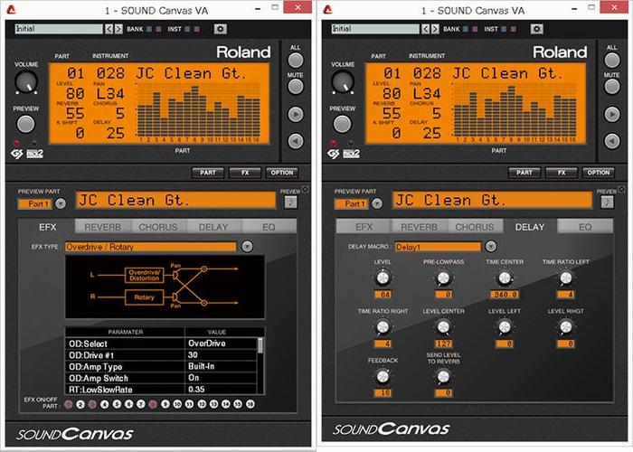Switch to EQ tab in left window
The image size is (633, 452).
pos(269,227)
